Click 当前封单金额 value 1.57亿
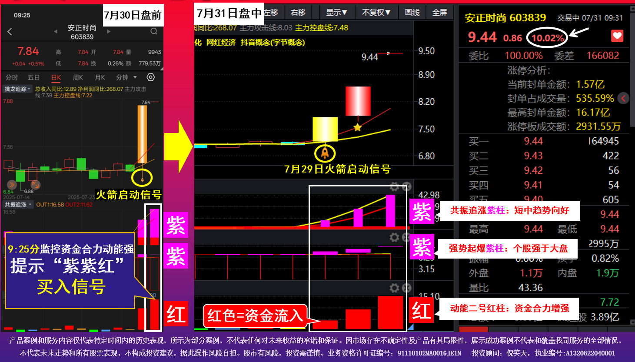Screen dimensions: 635x362 coord(590,84)
